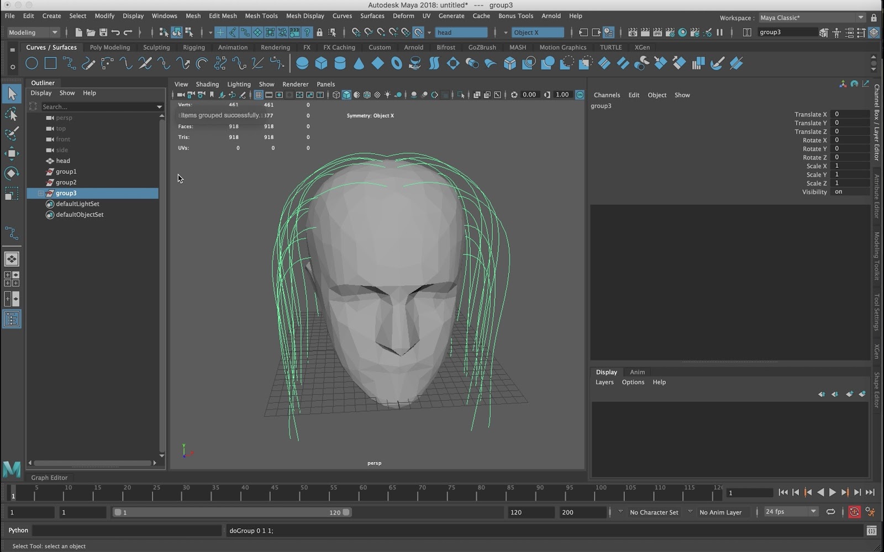Open the Script Editor icon
The width and height of the screenshot is (884, 552).
click(x=871, y=530)
